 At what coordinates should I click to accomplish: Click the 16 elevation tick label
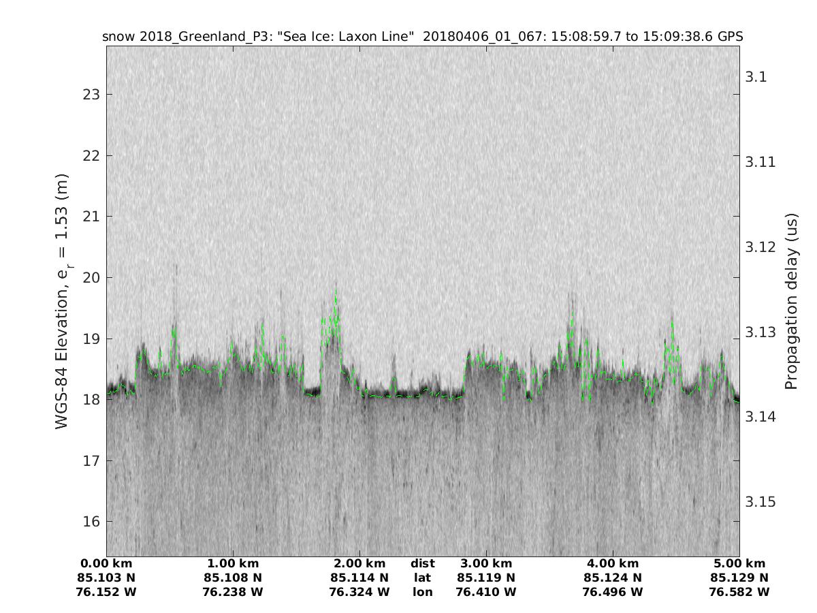point(91,522)
